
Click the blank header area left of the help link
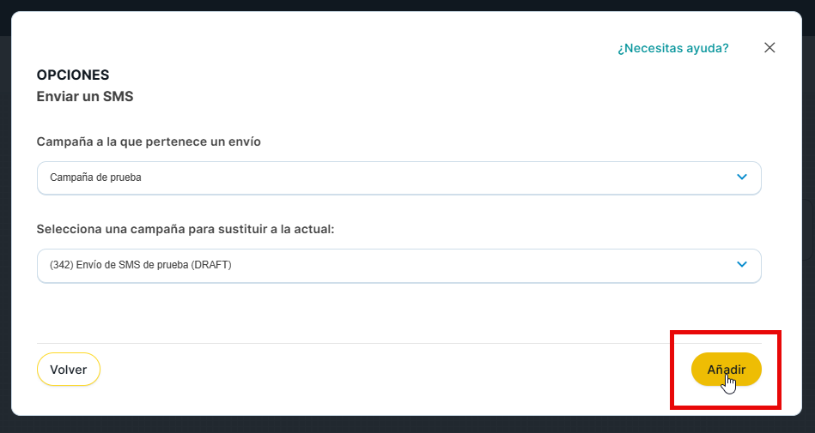[344, 48]
